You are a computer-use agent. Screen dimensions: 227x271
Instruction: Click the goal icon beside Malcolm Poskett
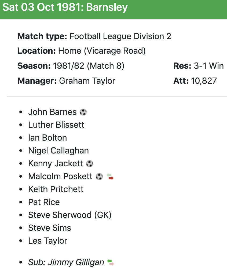click(99, 177)
